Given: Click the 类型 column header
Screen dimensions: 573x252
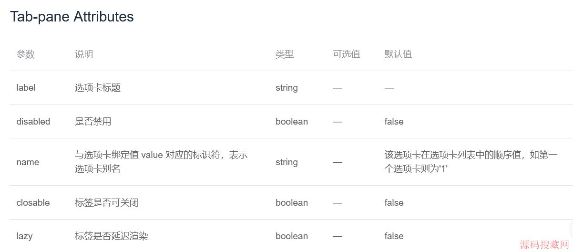Looking at the screenshot, I should point(285,54).
